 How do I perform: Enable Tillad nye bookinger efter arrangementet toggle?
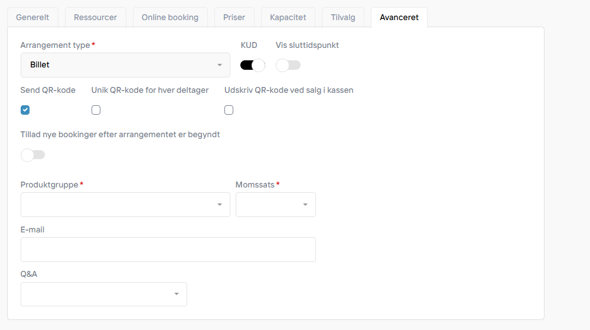(33, 155)
